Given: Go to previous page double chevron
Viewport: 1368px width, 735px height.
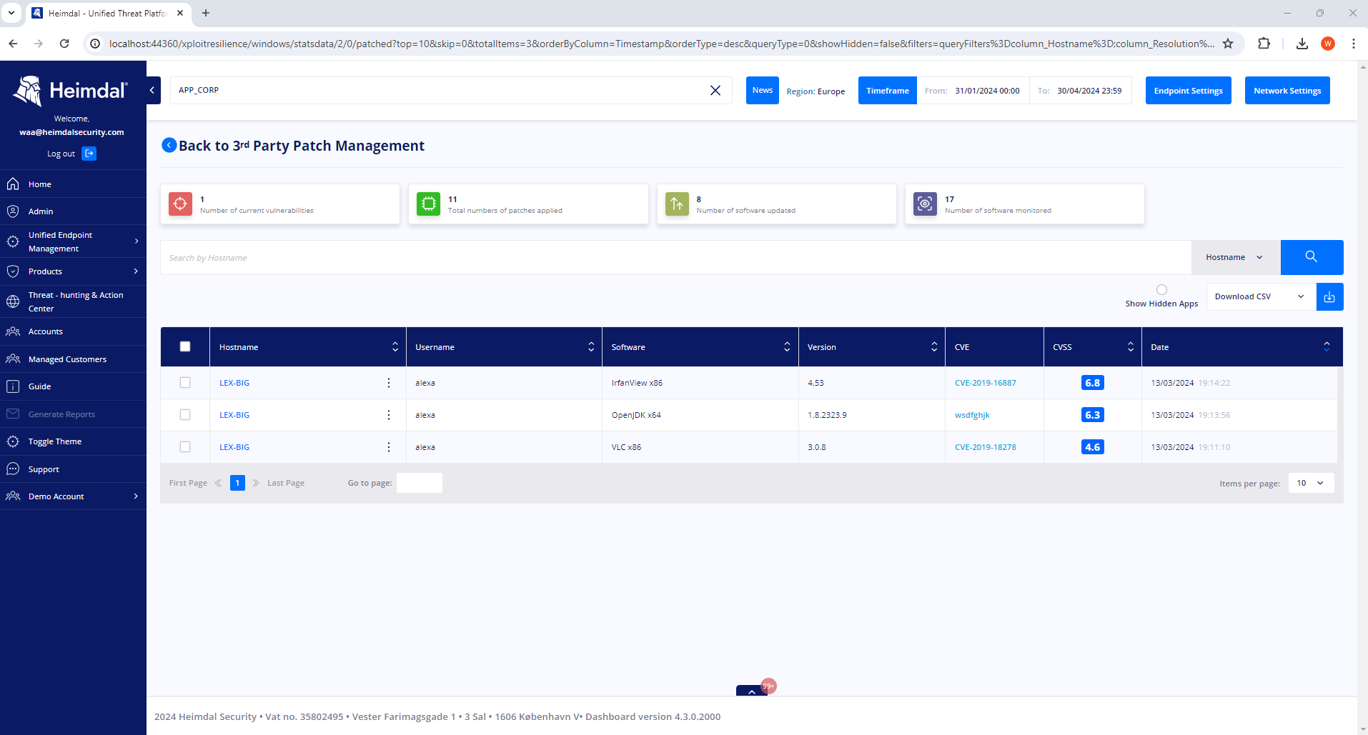Looking at the screenshot, I should (x=218, y=483).
